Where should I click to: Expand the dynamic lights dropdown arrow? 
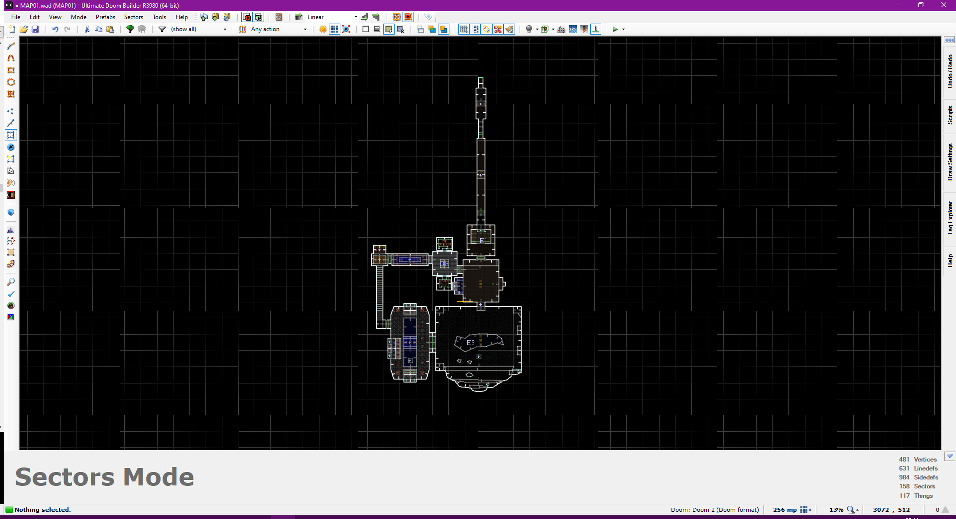pyautogui.click(x=537, y=29)
